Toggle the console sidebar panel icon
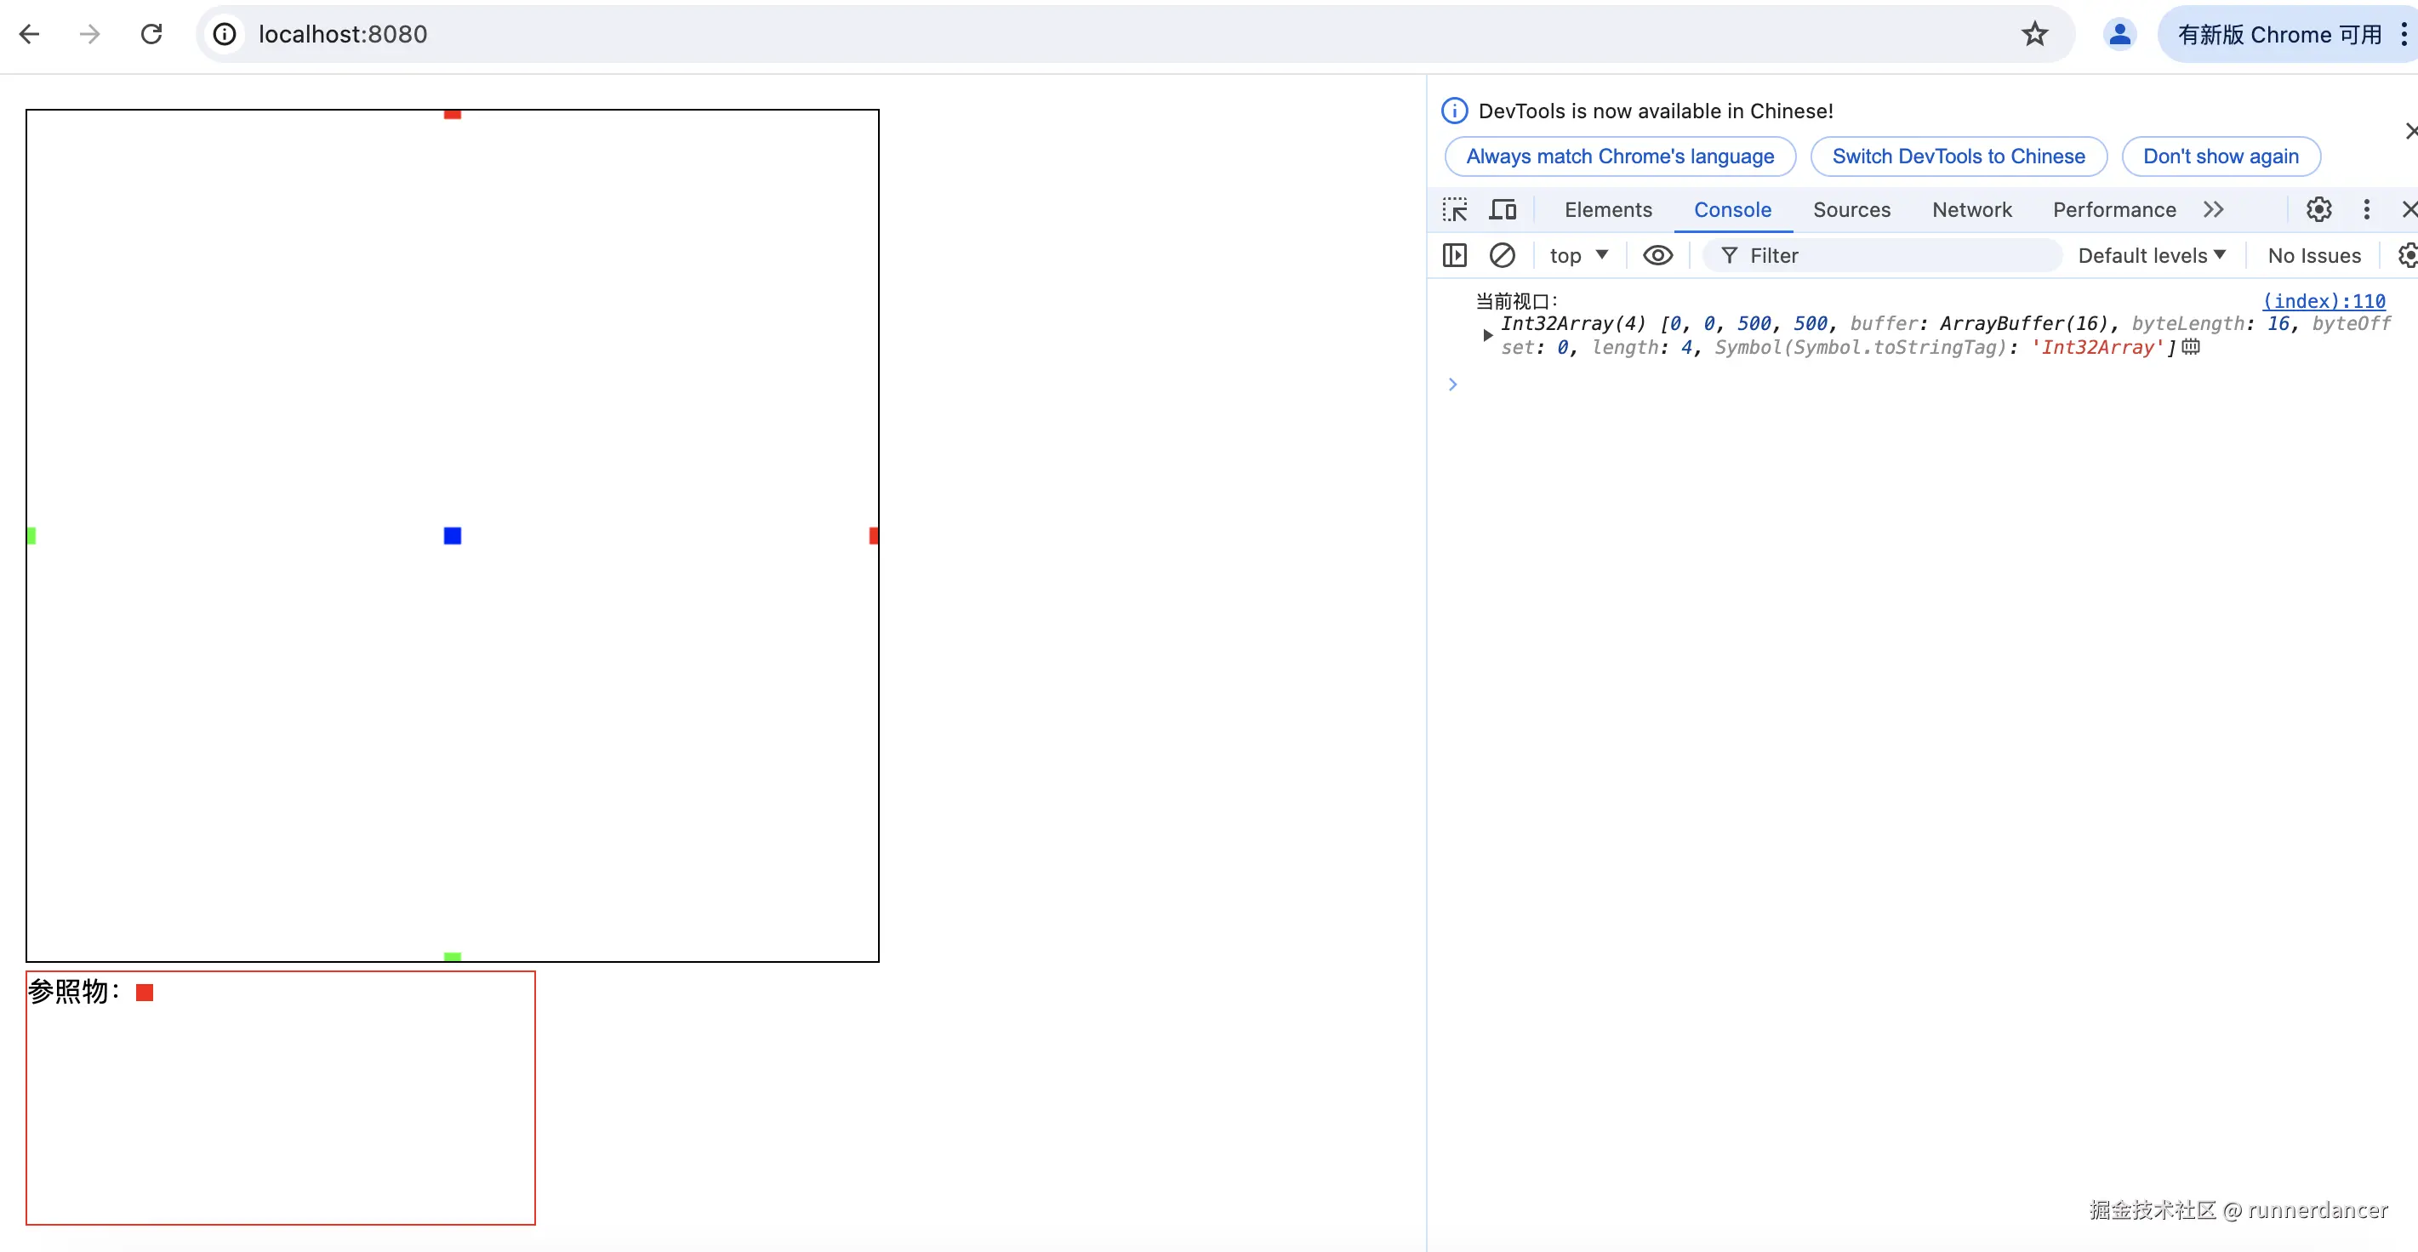 coord(1454,255)
